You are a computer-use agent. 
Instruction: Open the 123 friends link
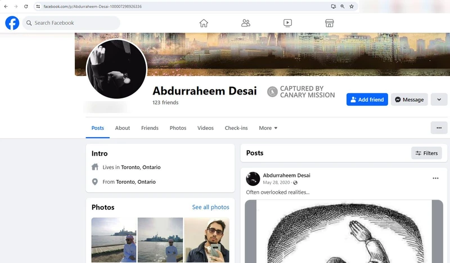pos(165,102)
